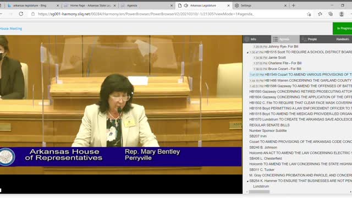Switch to the arkansas legislature - Bing tab
This screenshot has height=198, width=352.
(x=29, y=5)
